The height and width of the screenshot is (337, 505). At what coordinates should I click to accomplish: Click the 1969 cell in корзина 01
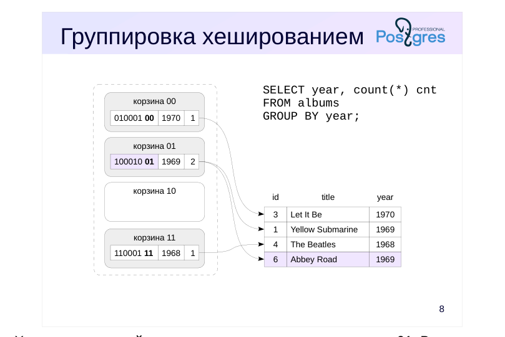coord(171,161)
